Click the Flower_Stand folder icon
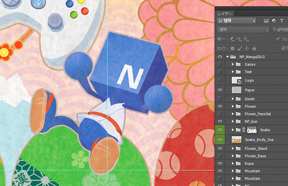Viewport: 288px width, 186px height. tap(238, 148)
